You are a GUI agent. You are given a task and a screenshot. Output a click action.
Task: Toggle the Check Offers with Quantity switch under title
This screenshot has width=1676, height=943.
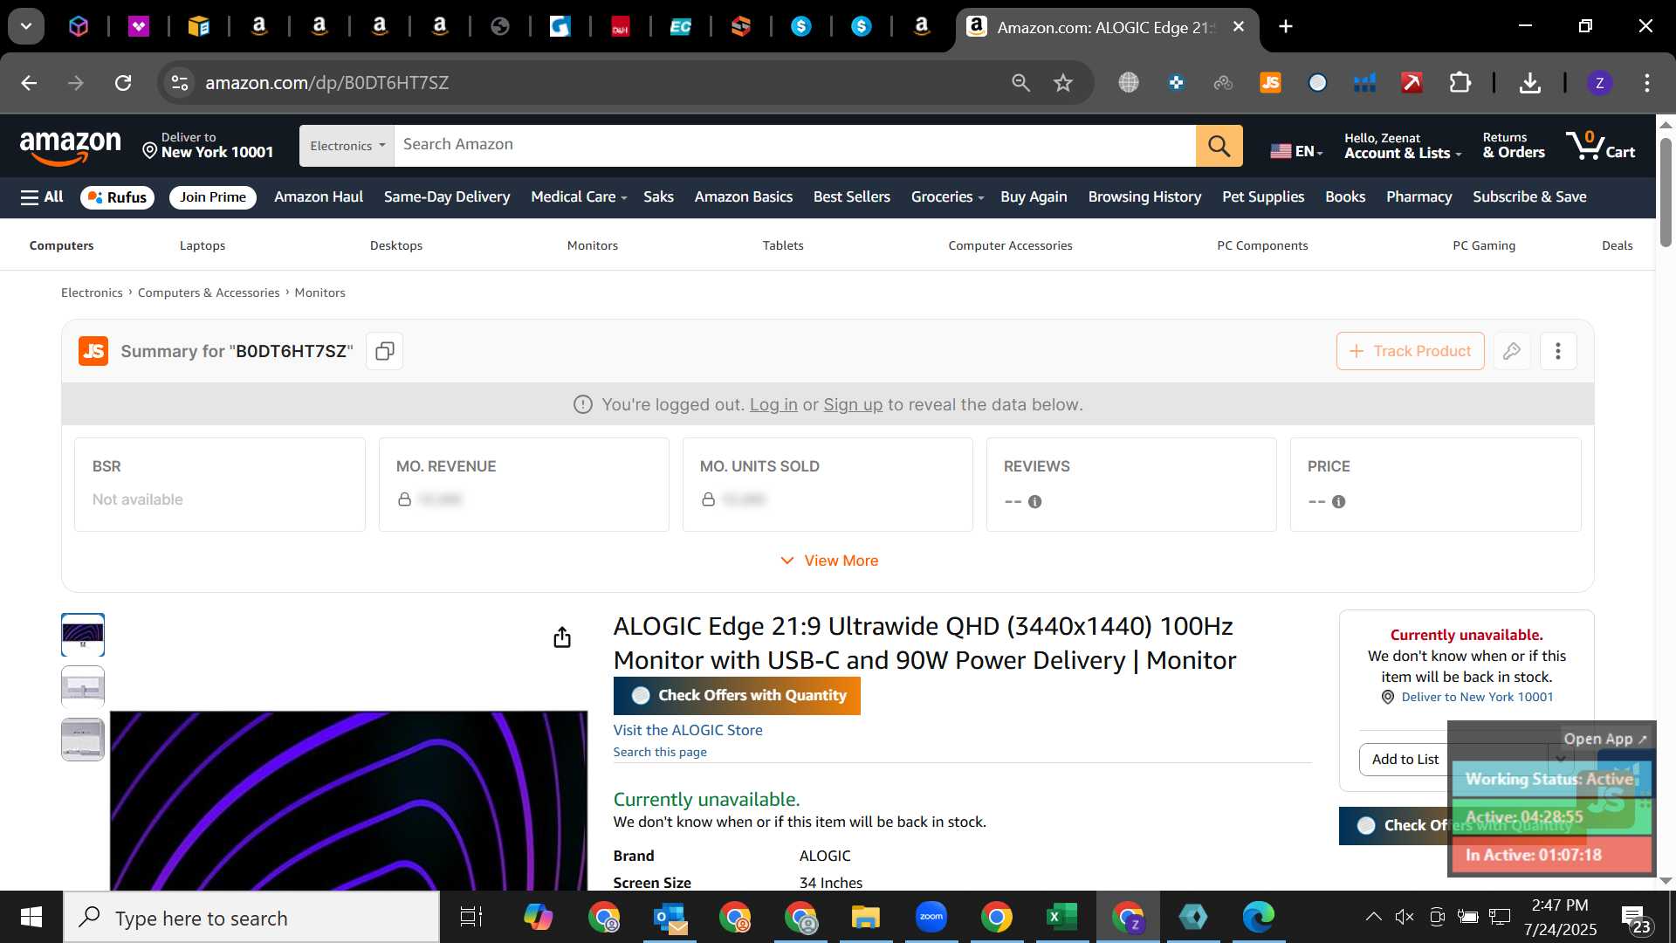point(641,696)
